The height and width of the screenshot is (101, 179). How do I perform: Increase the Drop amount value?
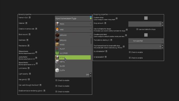click(x=162, y=23)
